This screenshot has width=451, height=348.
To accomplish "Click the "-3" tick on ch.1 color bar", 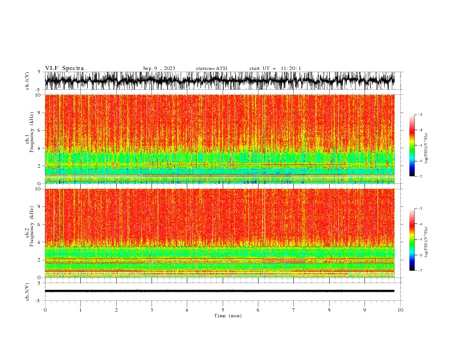I will 420,114.
